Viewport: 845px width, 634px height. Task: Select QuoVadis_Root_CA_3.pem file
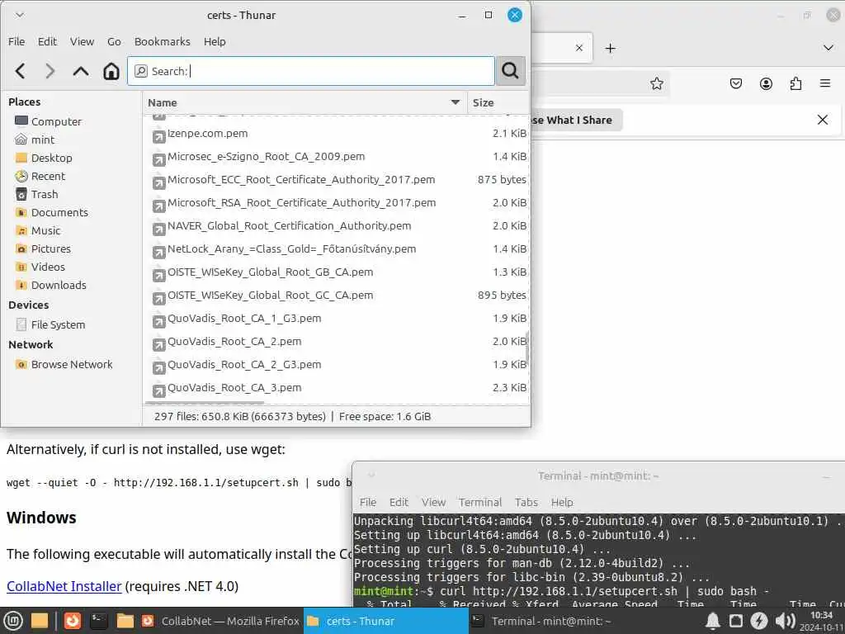[234, 388]
